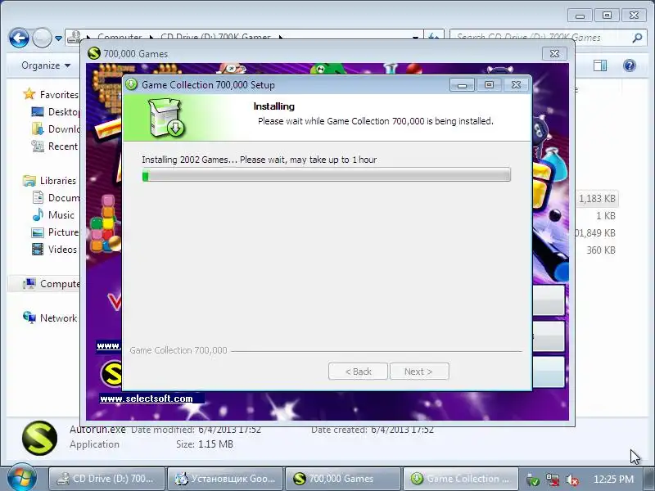Viewport: 655px width, 491px height.
Task: Open the Videos library
Action: click(54, 250)
